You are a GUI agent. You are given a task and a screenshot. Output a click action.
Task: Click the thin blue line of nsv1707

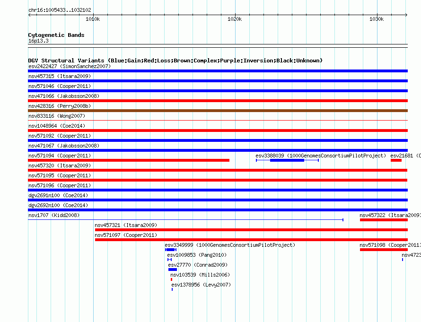185,220
